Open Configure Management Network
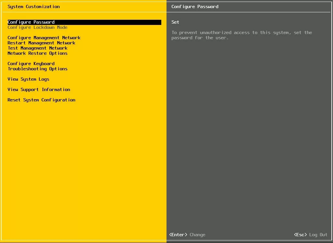 coord(44,38)
